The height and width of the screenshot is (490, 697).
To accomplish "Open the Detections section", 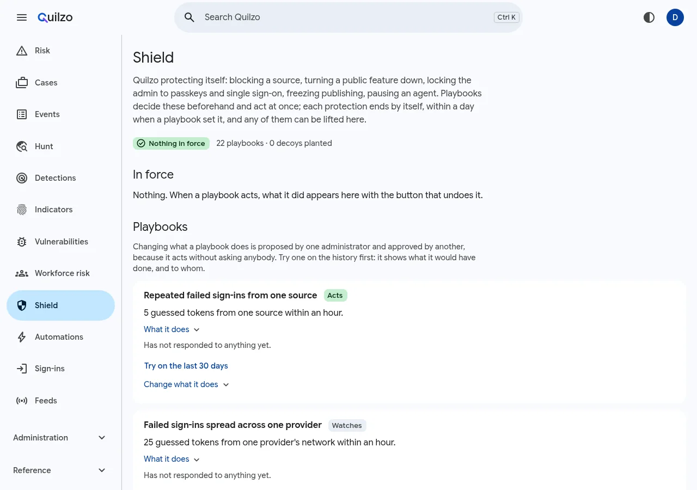I will [60, 178].
